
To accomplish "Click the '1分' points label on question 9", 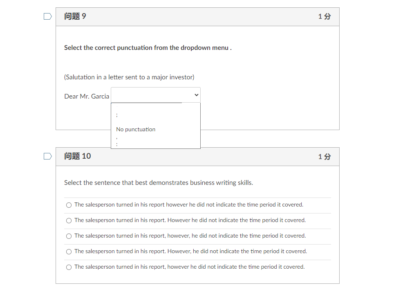I will (324, 16).
